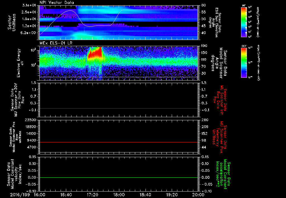Click the 44 telemetry tick label
The height and width of the screenshot is (198, 286).
pyautogui.click(x=204, y=147)
